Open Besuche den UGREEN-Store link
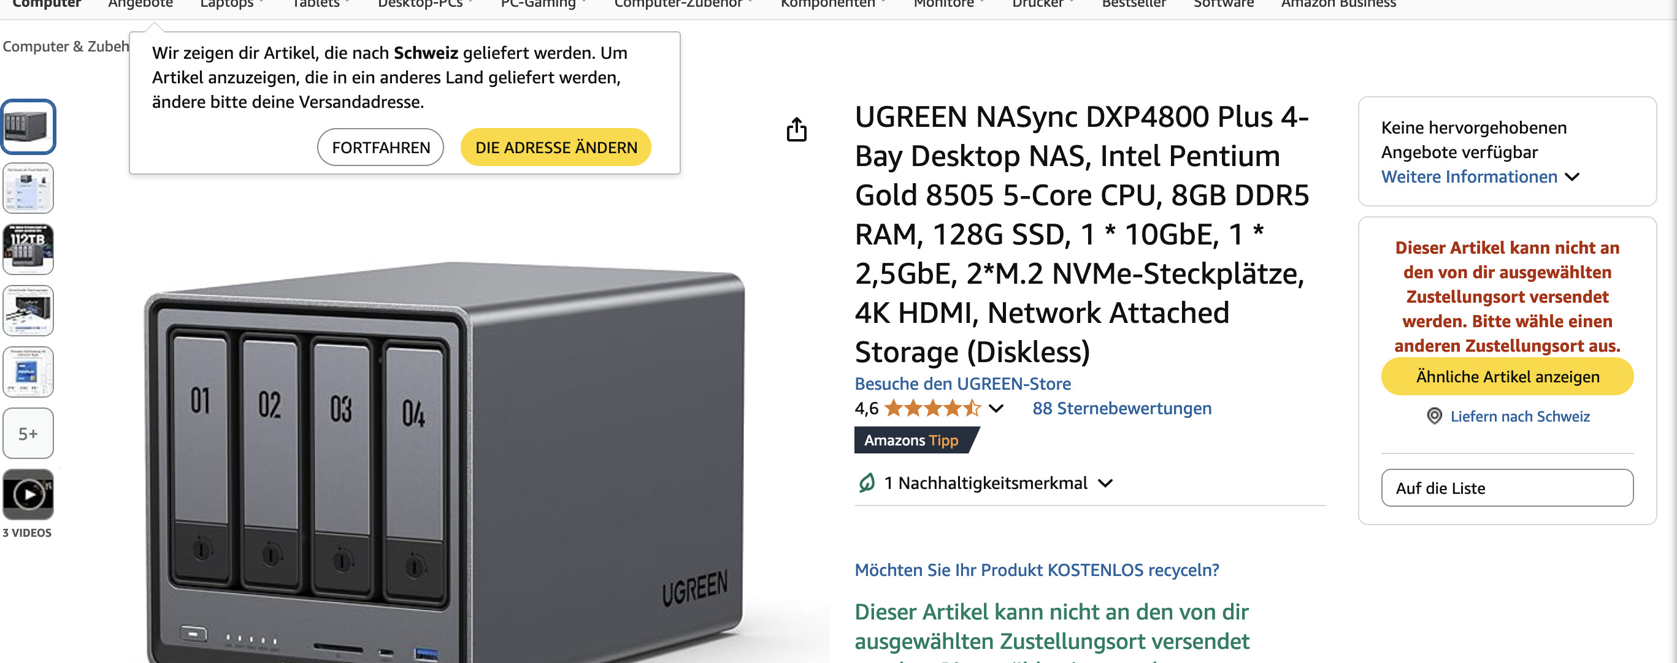This screenshot has width=1677, height=663. [x=962, y=384]
